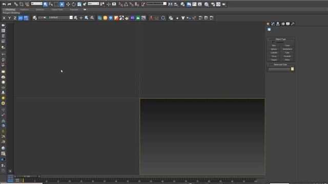This screenshot has height=184, width=328.
Task: Switch to the Motion command panel tab
Action: (x=283, y=24)
